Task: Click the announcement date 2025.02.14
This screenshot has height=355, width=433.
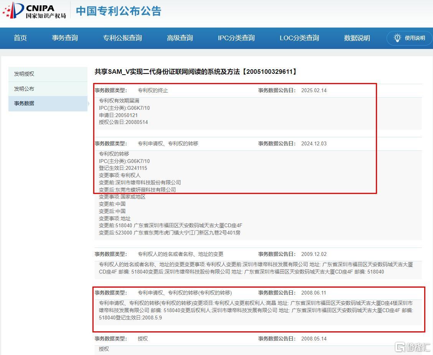Action: tap(314, 91)
